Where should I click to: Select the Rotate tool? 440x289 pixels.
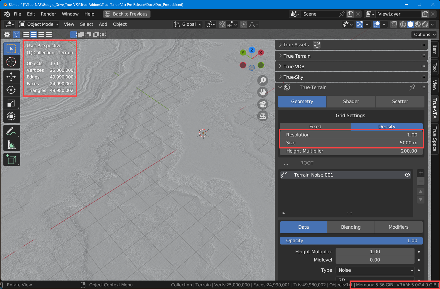click(x=11, y=90)
